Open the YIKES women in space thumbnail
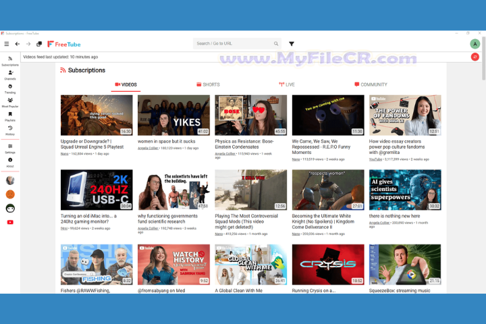This screenshot has height=324, width=486. tap(173, 115)
